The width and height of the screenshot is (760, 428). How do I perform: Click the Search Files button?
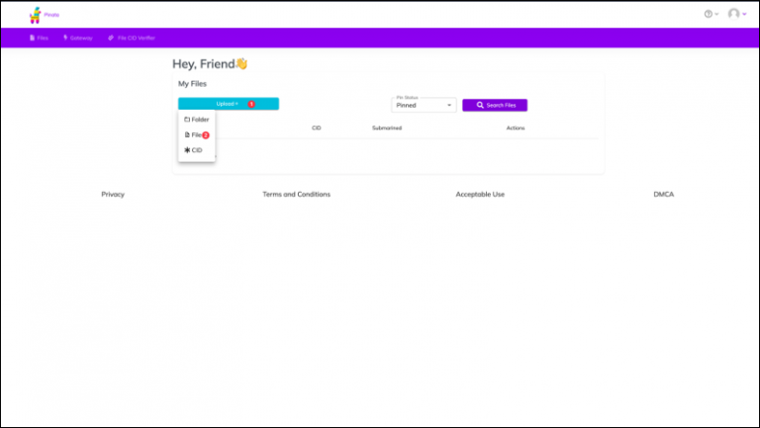495,105
